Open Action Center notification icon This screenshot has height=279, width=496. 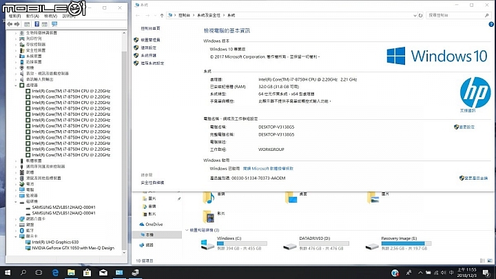[486, 272]
